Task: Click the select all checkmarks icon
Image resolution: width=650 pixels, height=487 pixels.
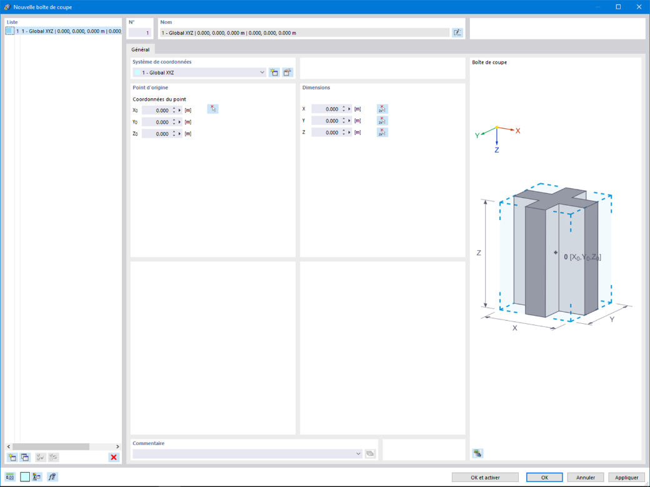Action: (40, 458)
